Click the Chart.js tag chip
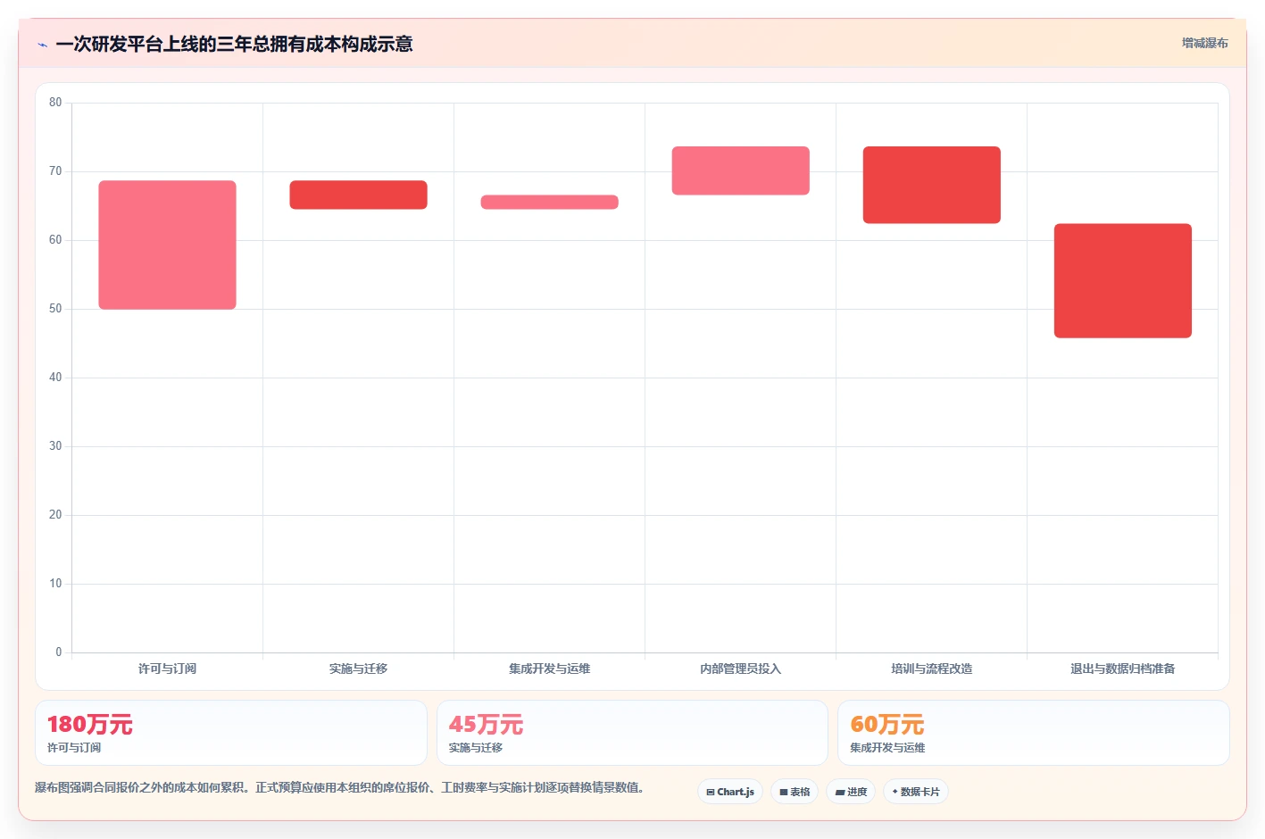This screenshot has width=1265, height=839. [729, 792]
